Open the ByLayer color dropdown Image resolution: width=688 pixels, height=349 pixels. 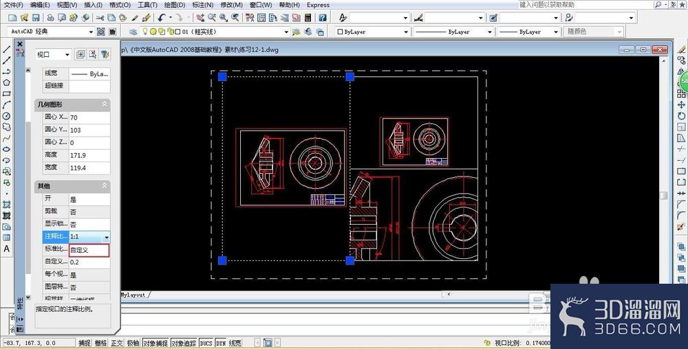(x=405, y=32)
